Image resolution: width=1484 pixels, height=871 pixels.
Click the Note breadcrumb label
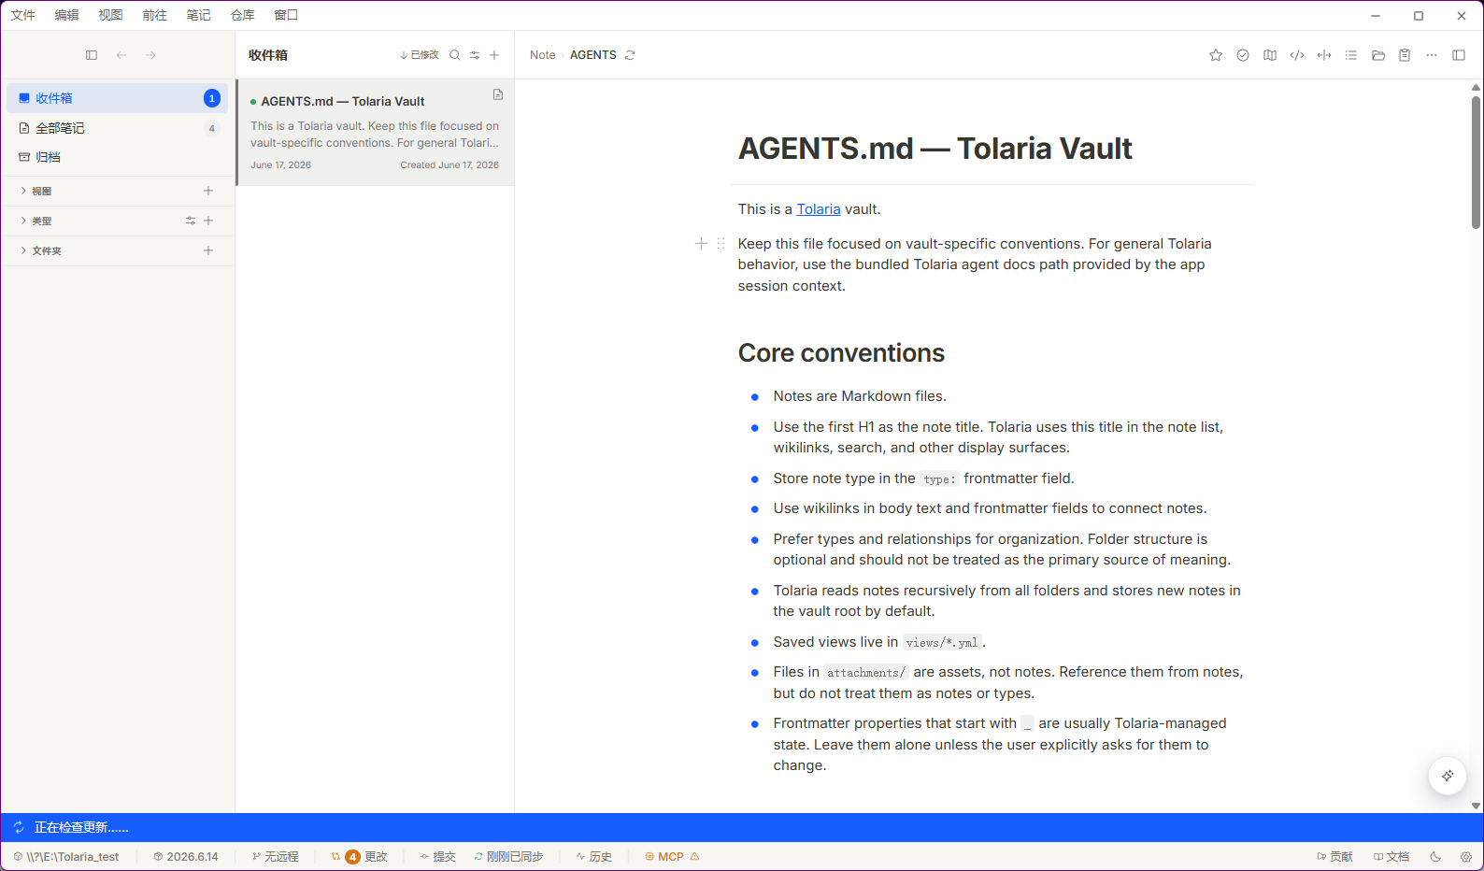coord(543,55)
